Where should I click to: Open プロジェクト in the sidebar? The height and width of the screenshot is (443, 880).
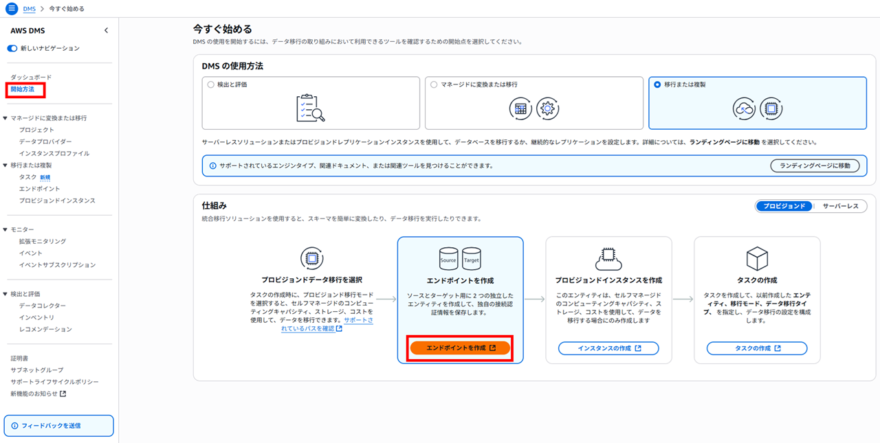click(x=36, y=130)
